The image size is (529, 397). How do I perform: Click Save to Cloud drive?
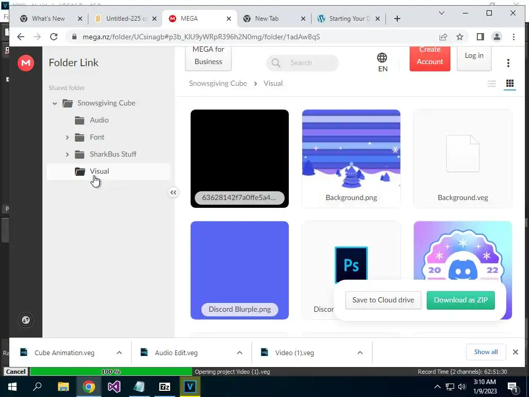pyautogui.click(x=383, y=300)
